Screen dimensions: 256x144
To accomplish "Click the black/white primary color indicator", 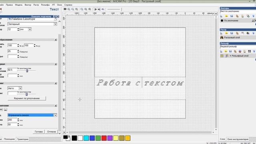I will 67,138.
